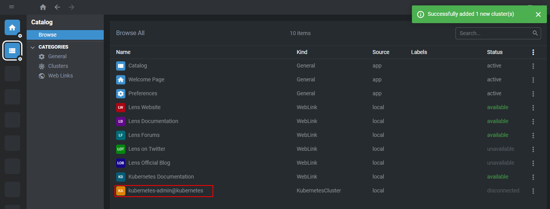Select Kubernetes Documentation entry name
The image size is (550, 209).
pyautogui.click(x=161, y=177)
